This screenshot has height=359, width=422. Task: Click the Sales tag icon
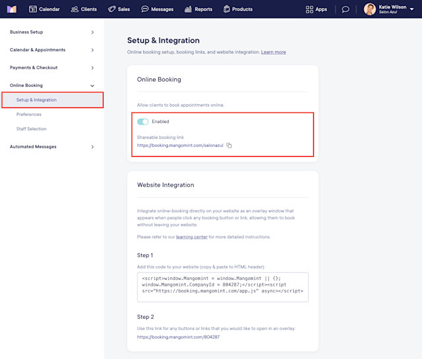coord(111,9)
